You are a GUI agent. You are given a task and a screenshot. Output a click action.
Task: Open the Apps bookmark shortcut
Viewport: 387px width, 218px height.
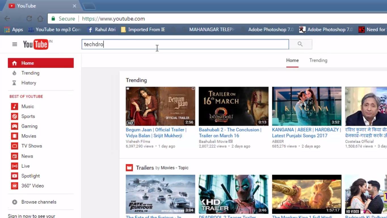(13, 30)
